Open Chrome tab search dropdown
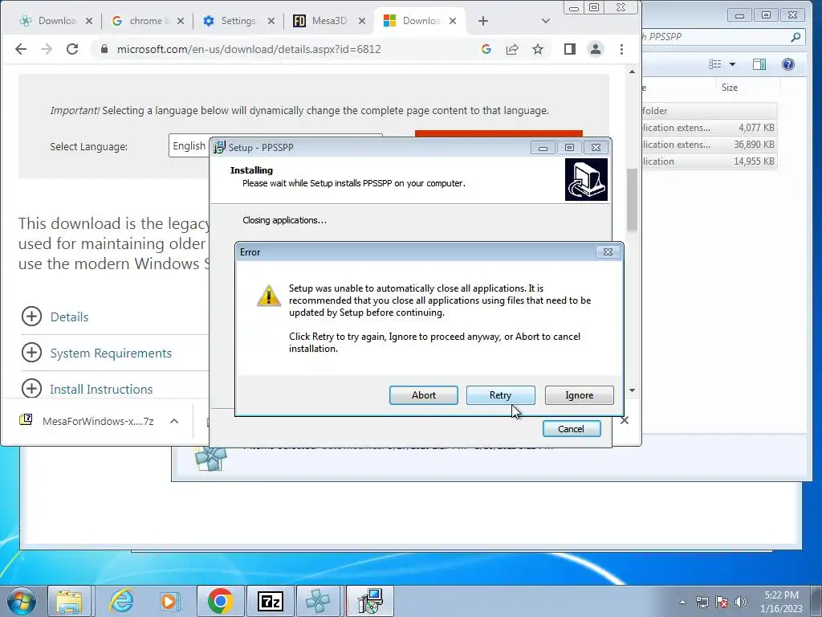This screenshot has width=822, height=617. [x=546, y=21]
